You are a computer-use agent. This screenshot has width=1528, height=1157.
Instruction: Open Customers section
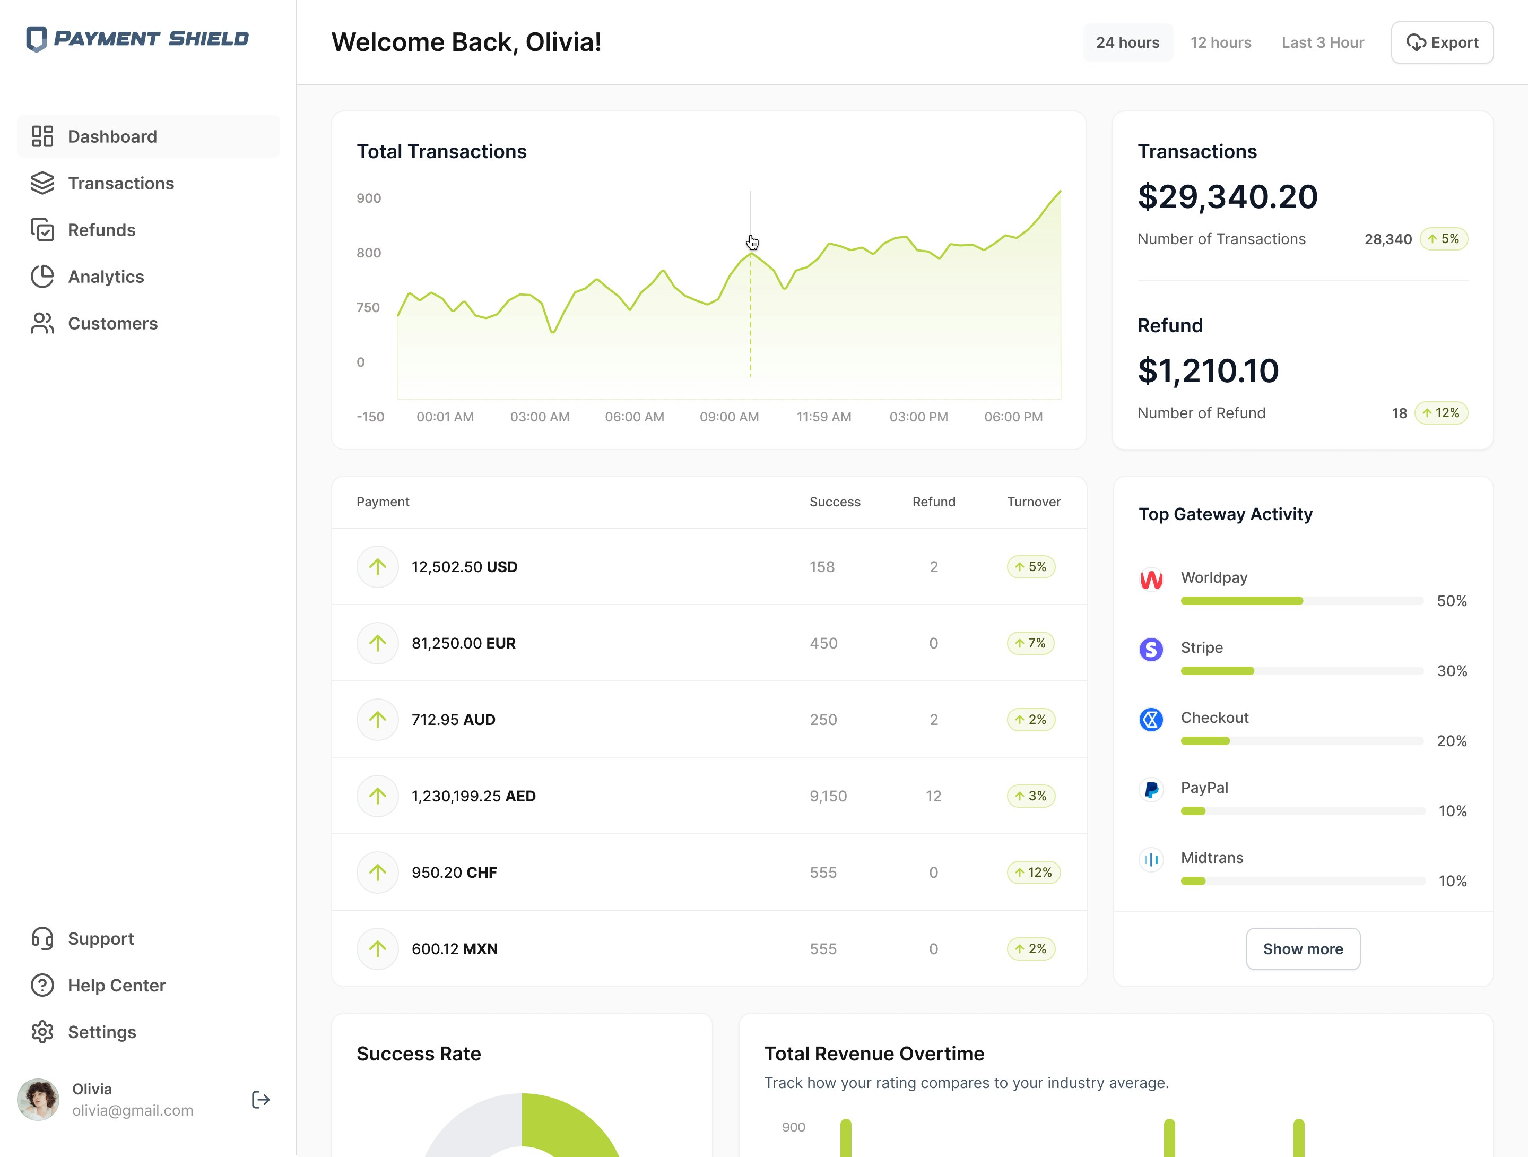tap(149, 323)
